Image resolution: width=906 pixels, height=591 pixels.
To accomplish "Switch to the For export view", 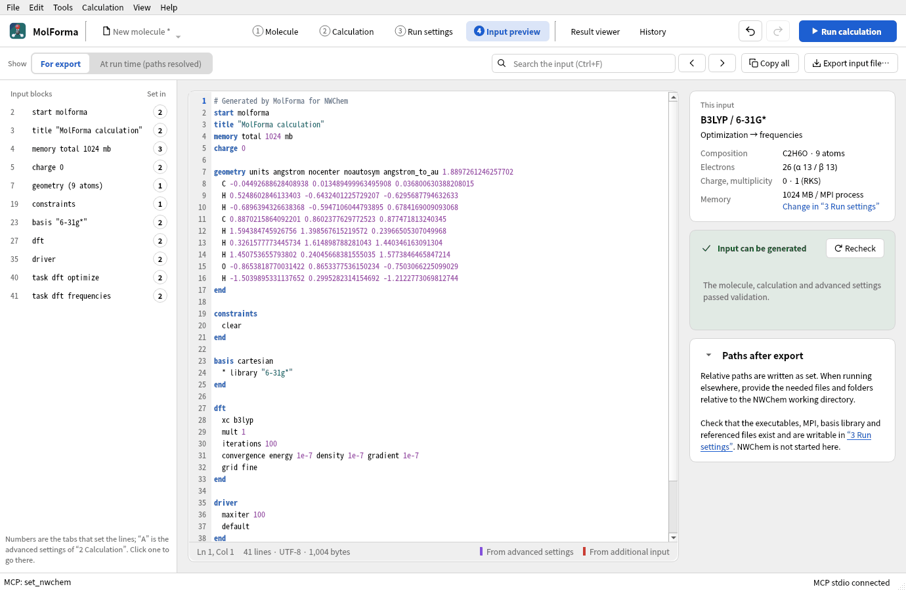I will 60,64.
